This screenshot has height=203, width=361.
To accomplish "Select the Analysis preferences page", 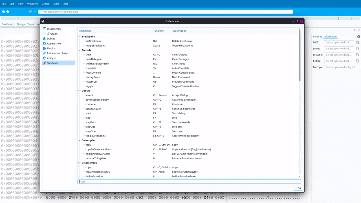I will pos(51,58).
